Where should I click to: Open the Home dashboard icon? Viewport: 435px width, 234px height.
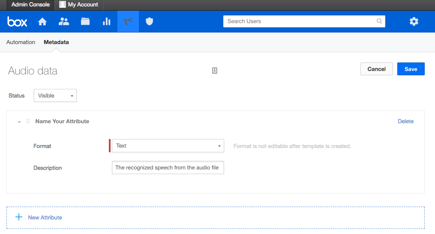42,21
